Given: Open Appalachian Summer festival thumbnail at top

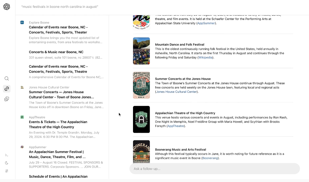Looking at the screenshot, I should (141, 22).
